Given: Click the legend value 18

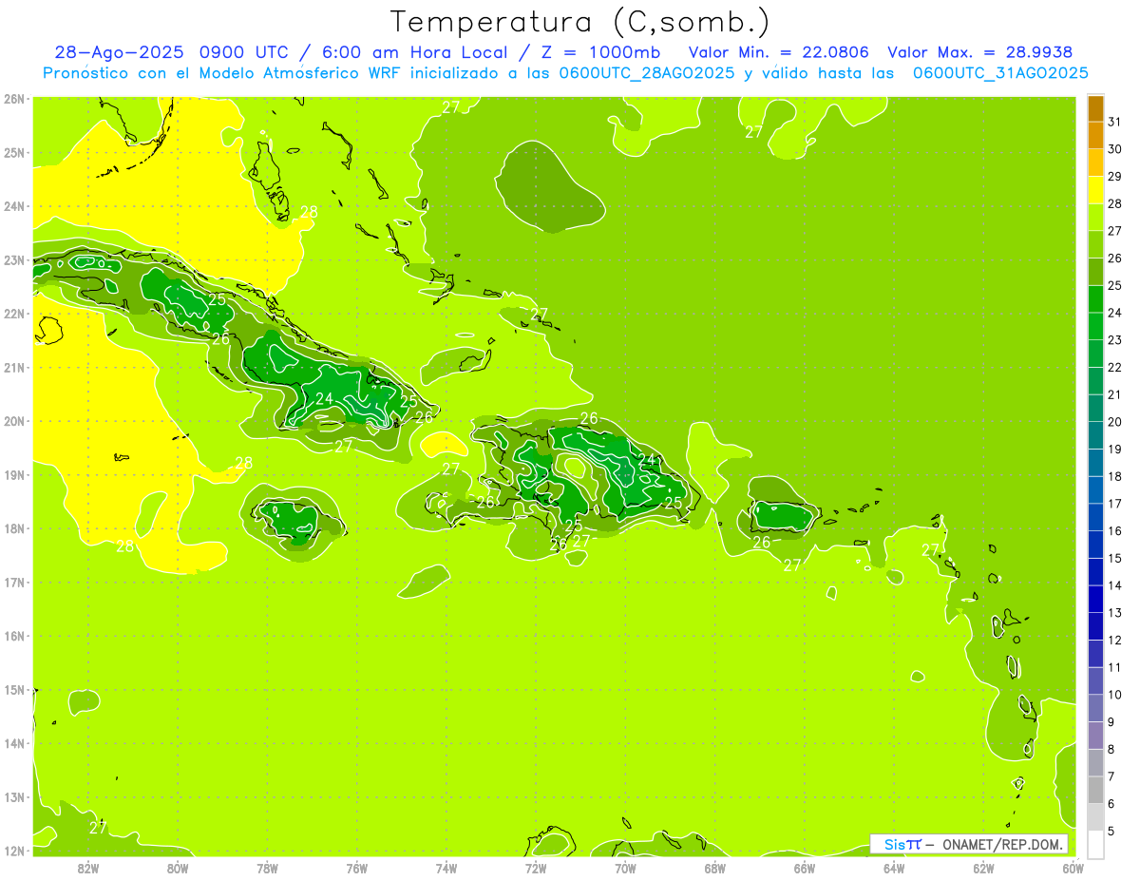Looking at the screenshot, I should pos(1114,476).
